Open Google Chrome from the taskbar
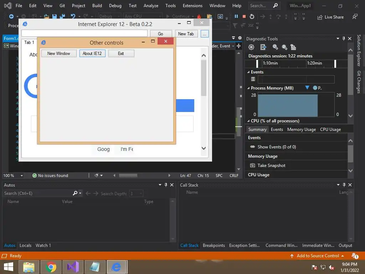Image resolution: width=365 pixels, height=274 pixels. pyautogui.click(x=51, y=267)
